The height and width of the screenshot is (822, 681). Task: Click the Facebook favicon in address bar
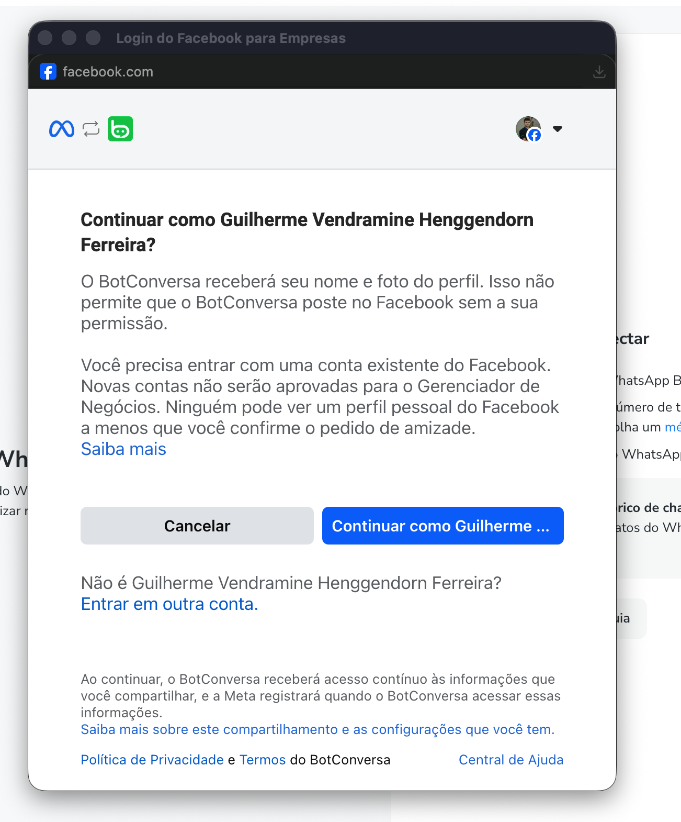[x=48, y=72]
